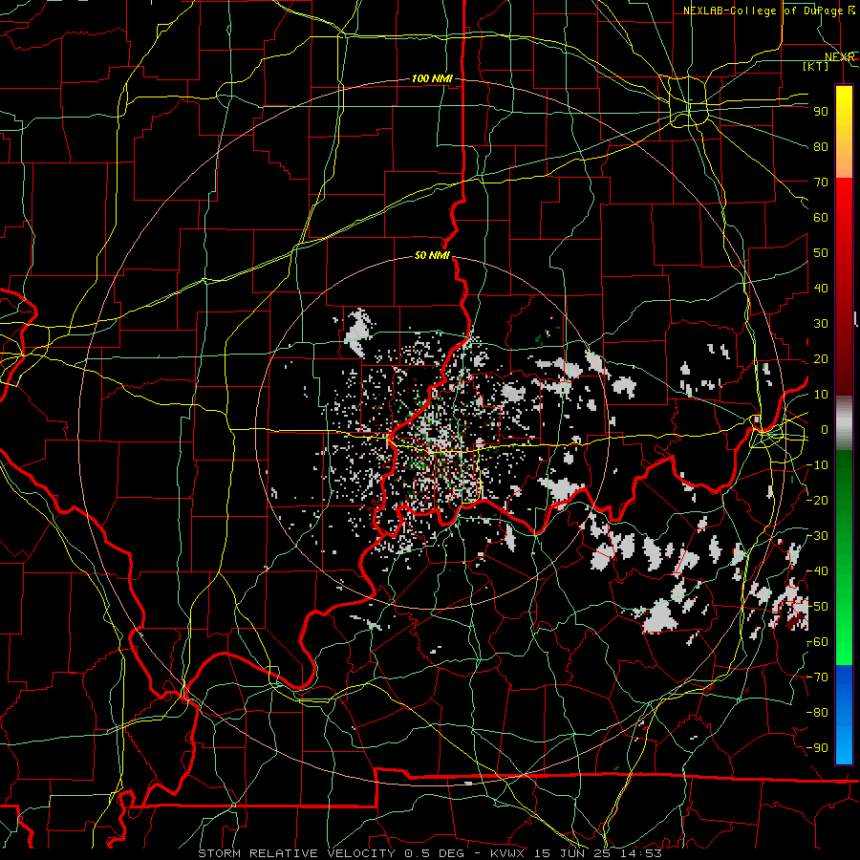Click the -50 value on the velocity scale

[x=817, y=607]
